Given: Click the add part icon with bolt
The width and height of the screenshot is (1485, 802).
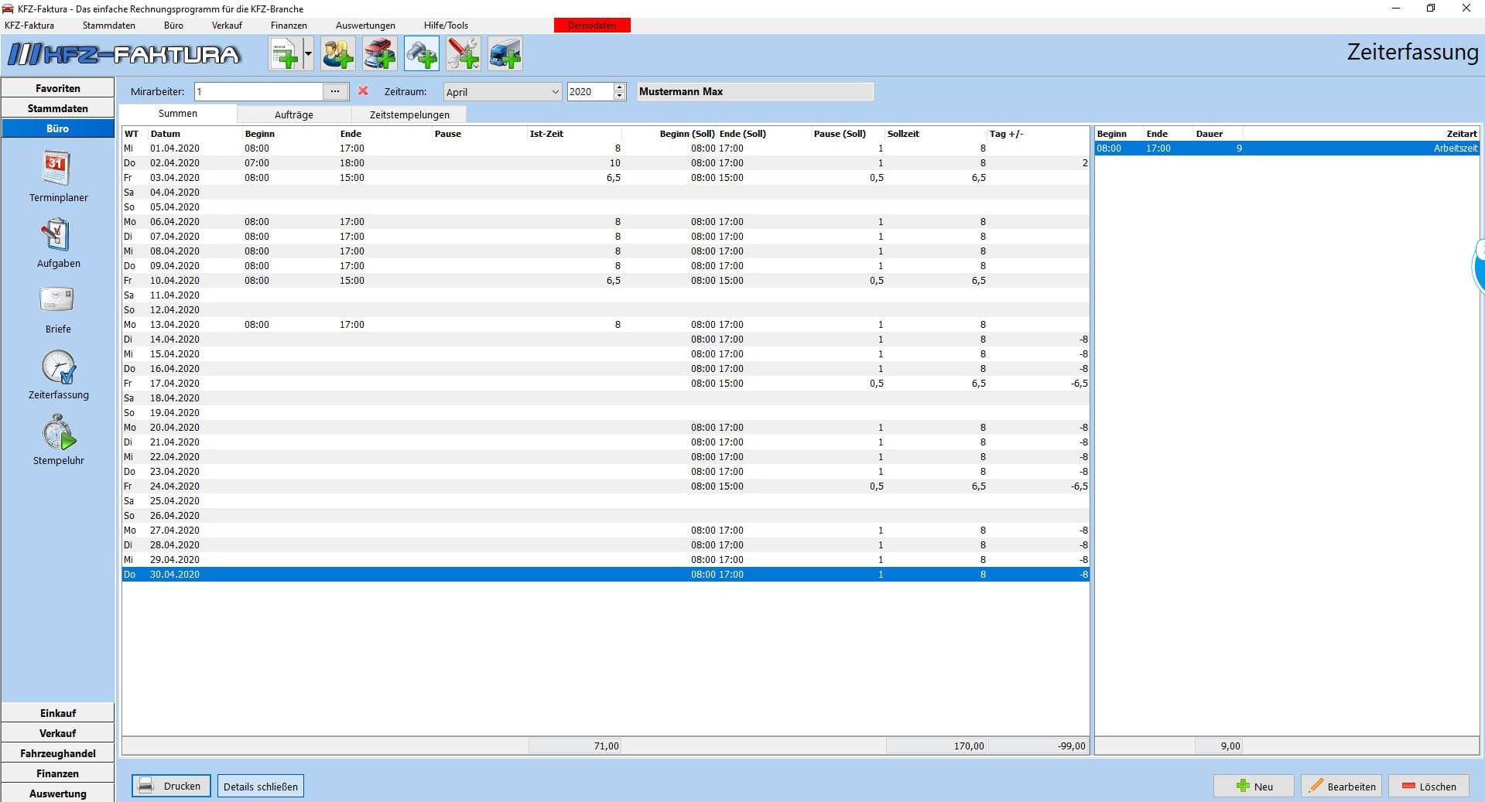Looking at the screenshot, I should (422, 54).
